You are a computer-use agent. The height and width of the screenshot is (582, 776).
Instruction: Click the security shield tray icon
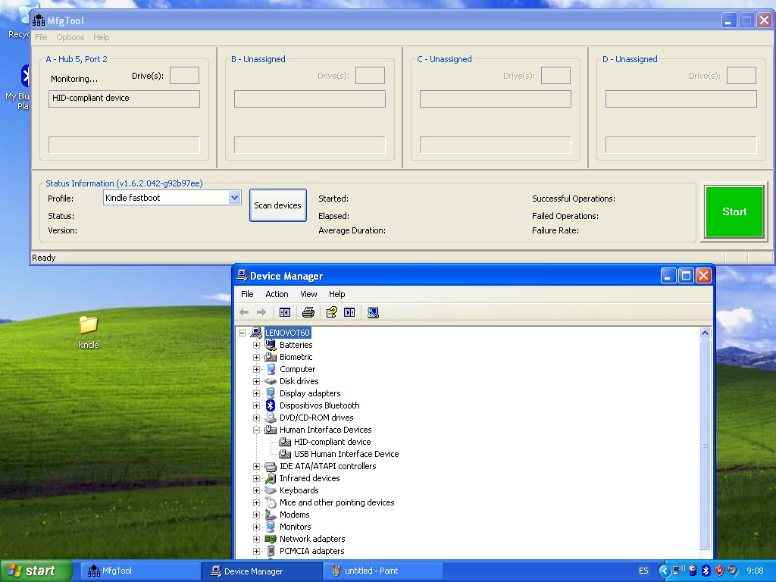click(719, 571)
